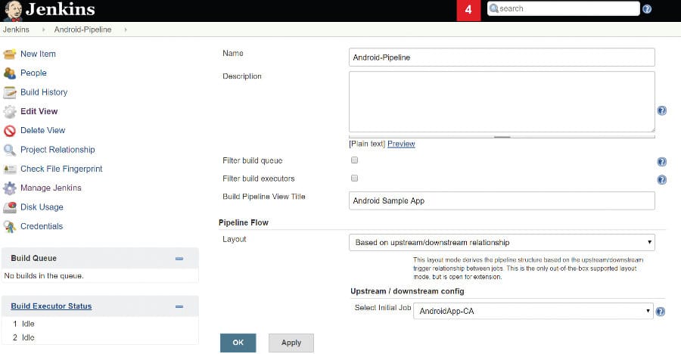This screenshot has height=354, width=681.
Task: Click the Build Pipeline View Title field
Action: 502,200
